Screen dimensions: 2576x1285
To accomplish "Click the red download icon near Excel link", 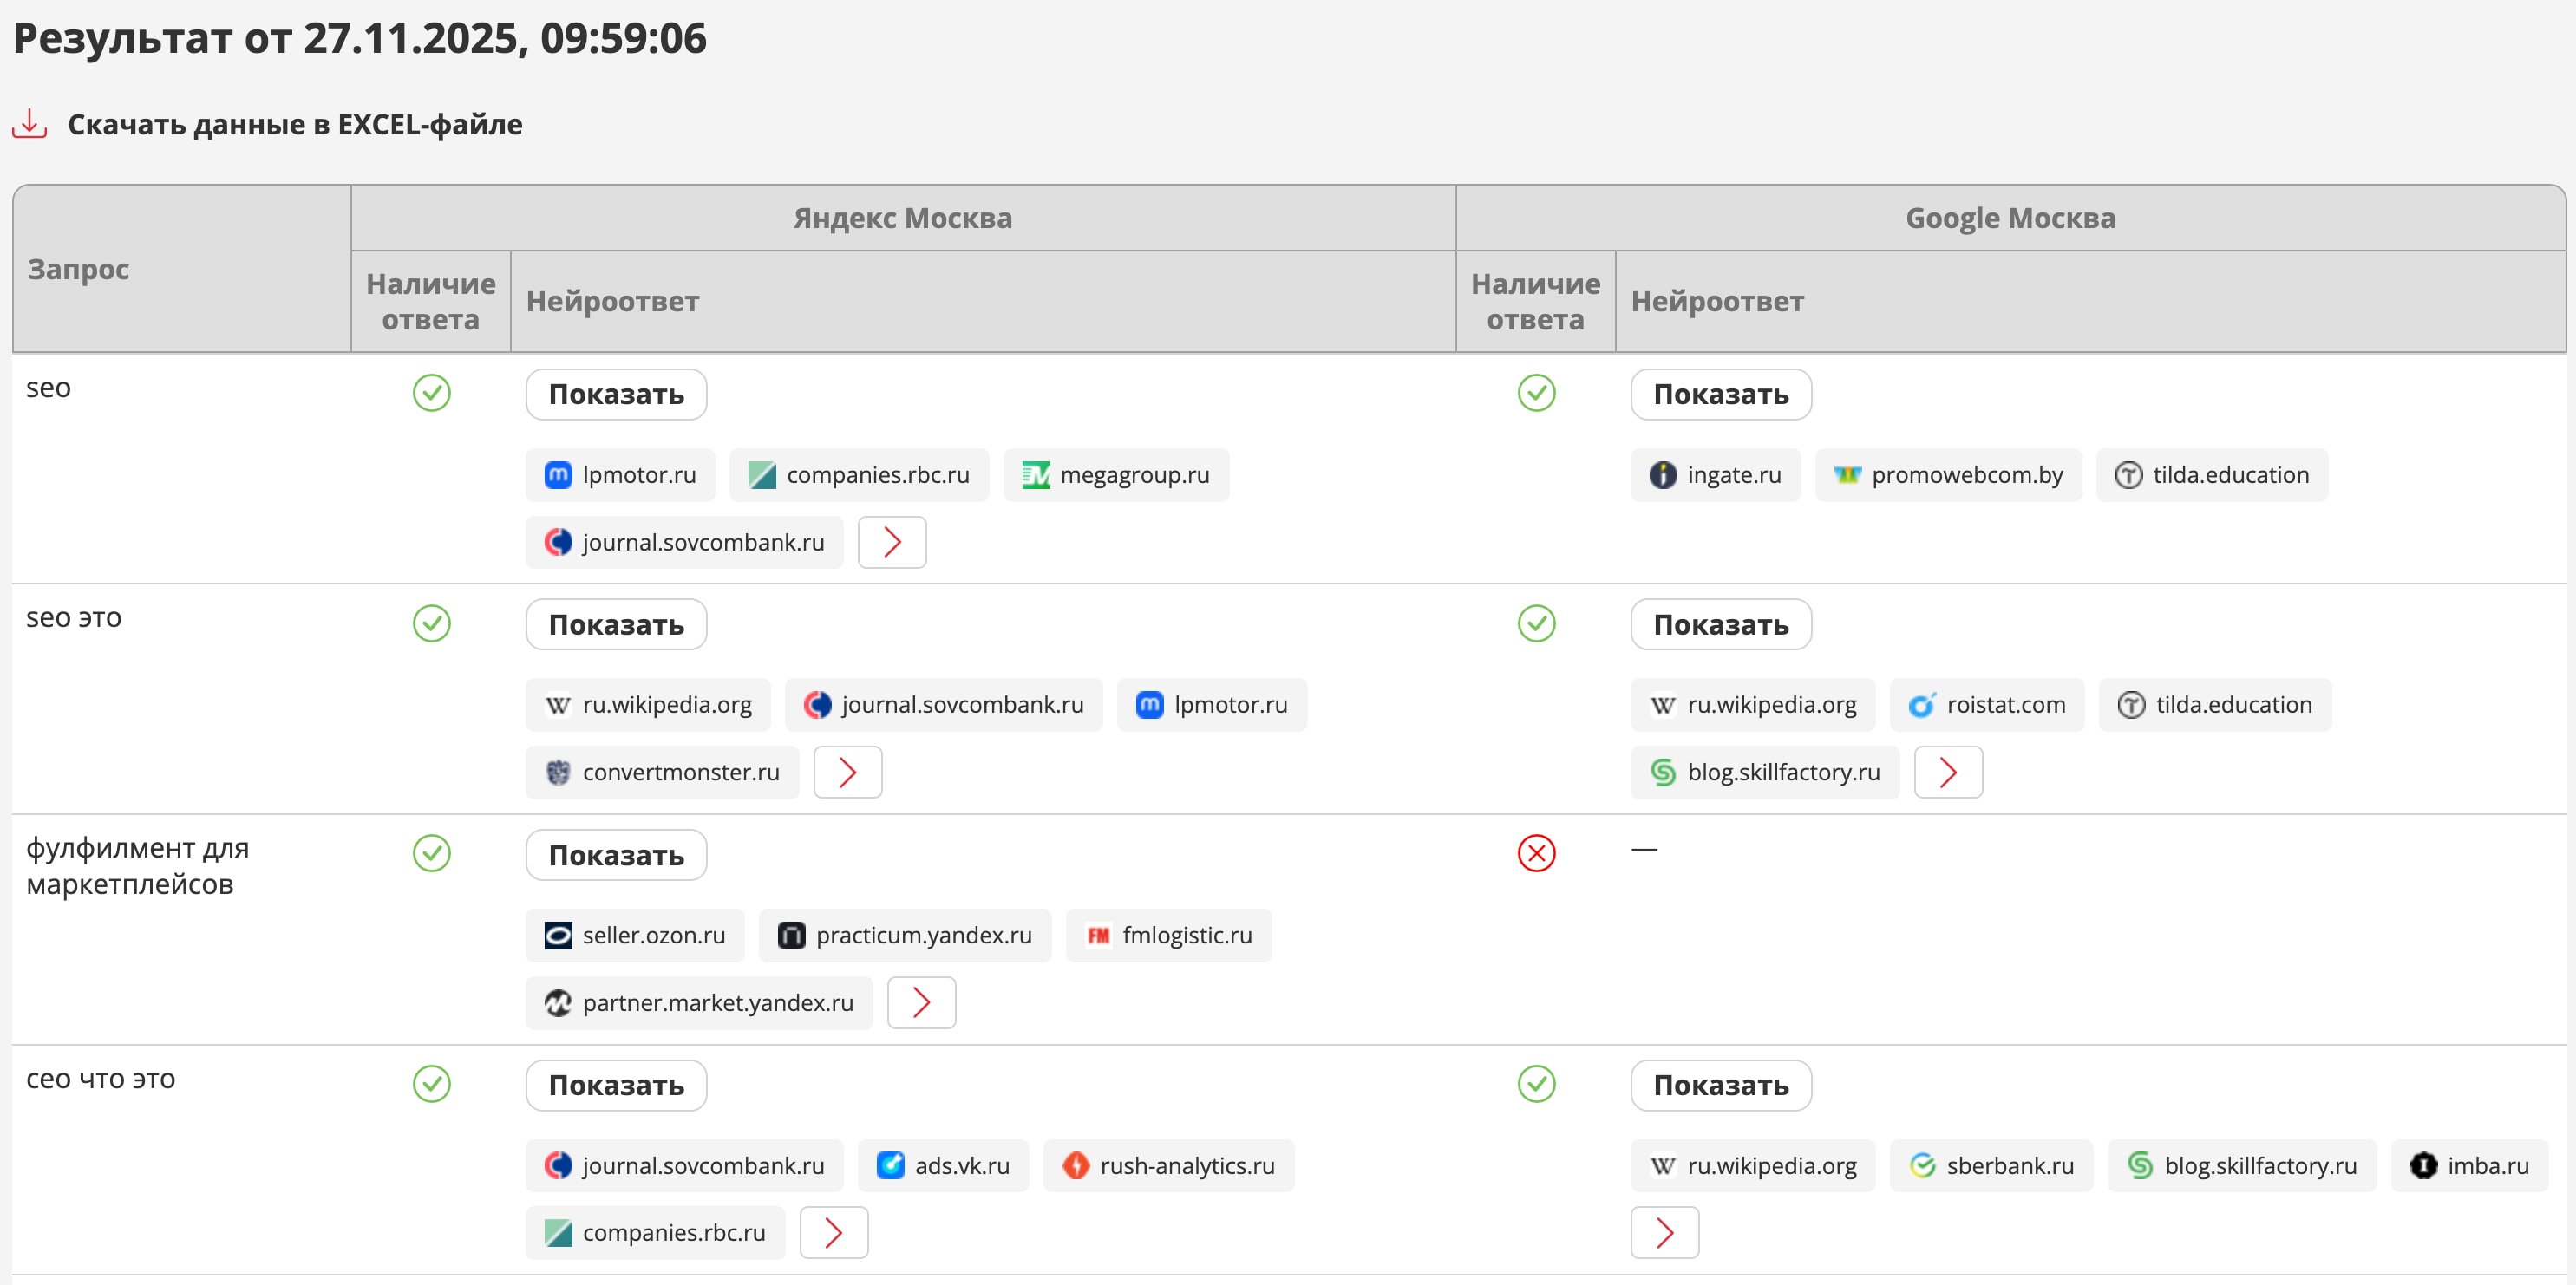I will click(x=30, y=124).
